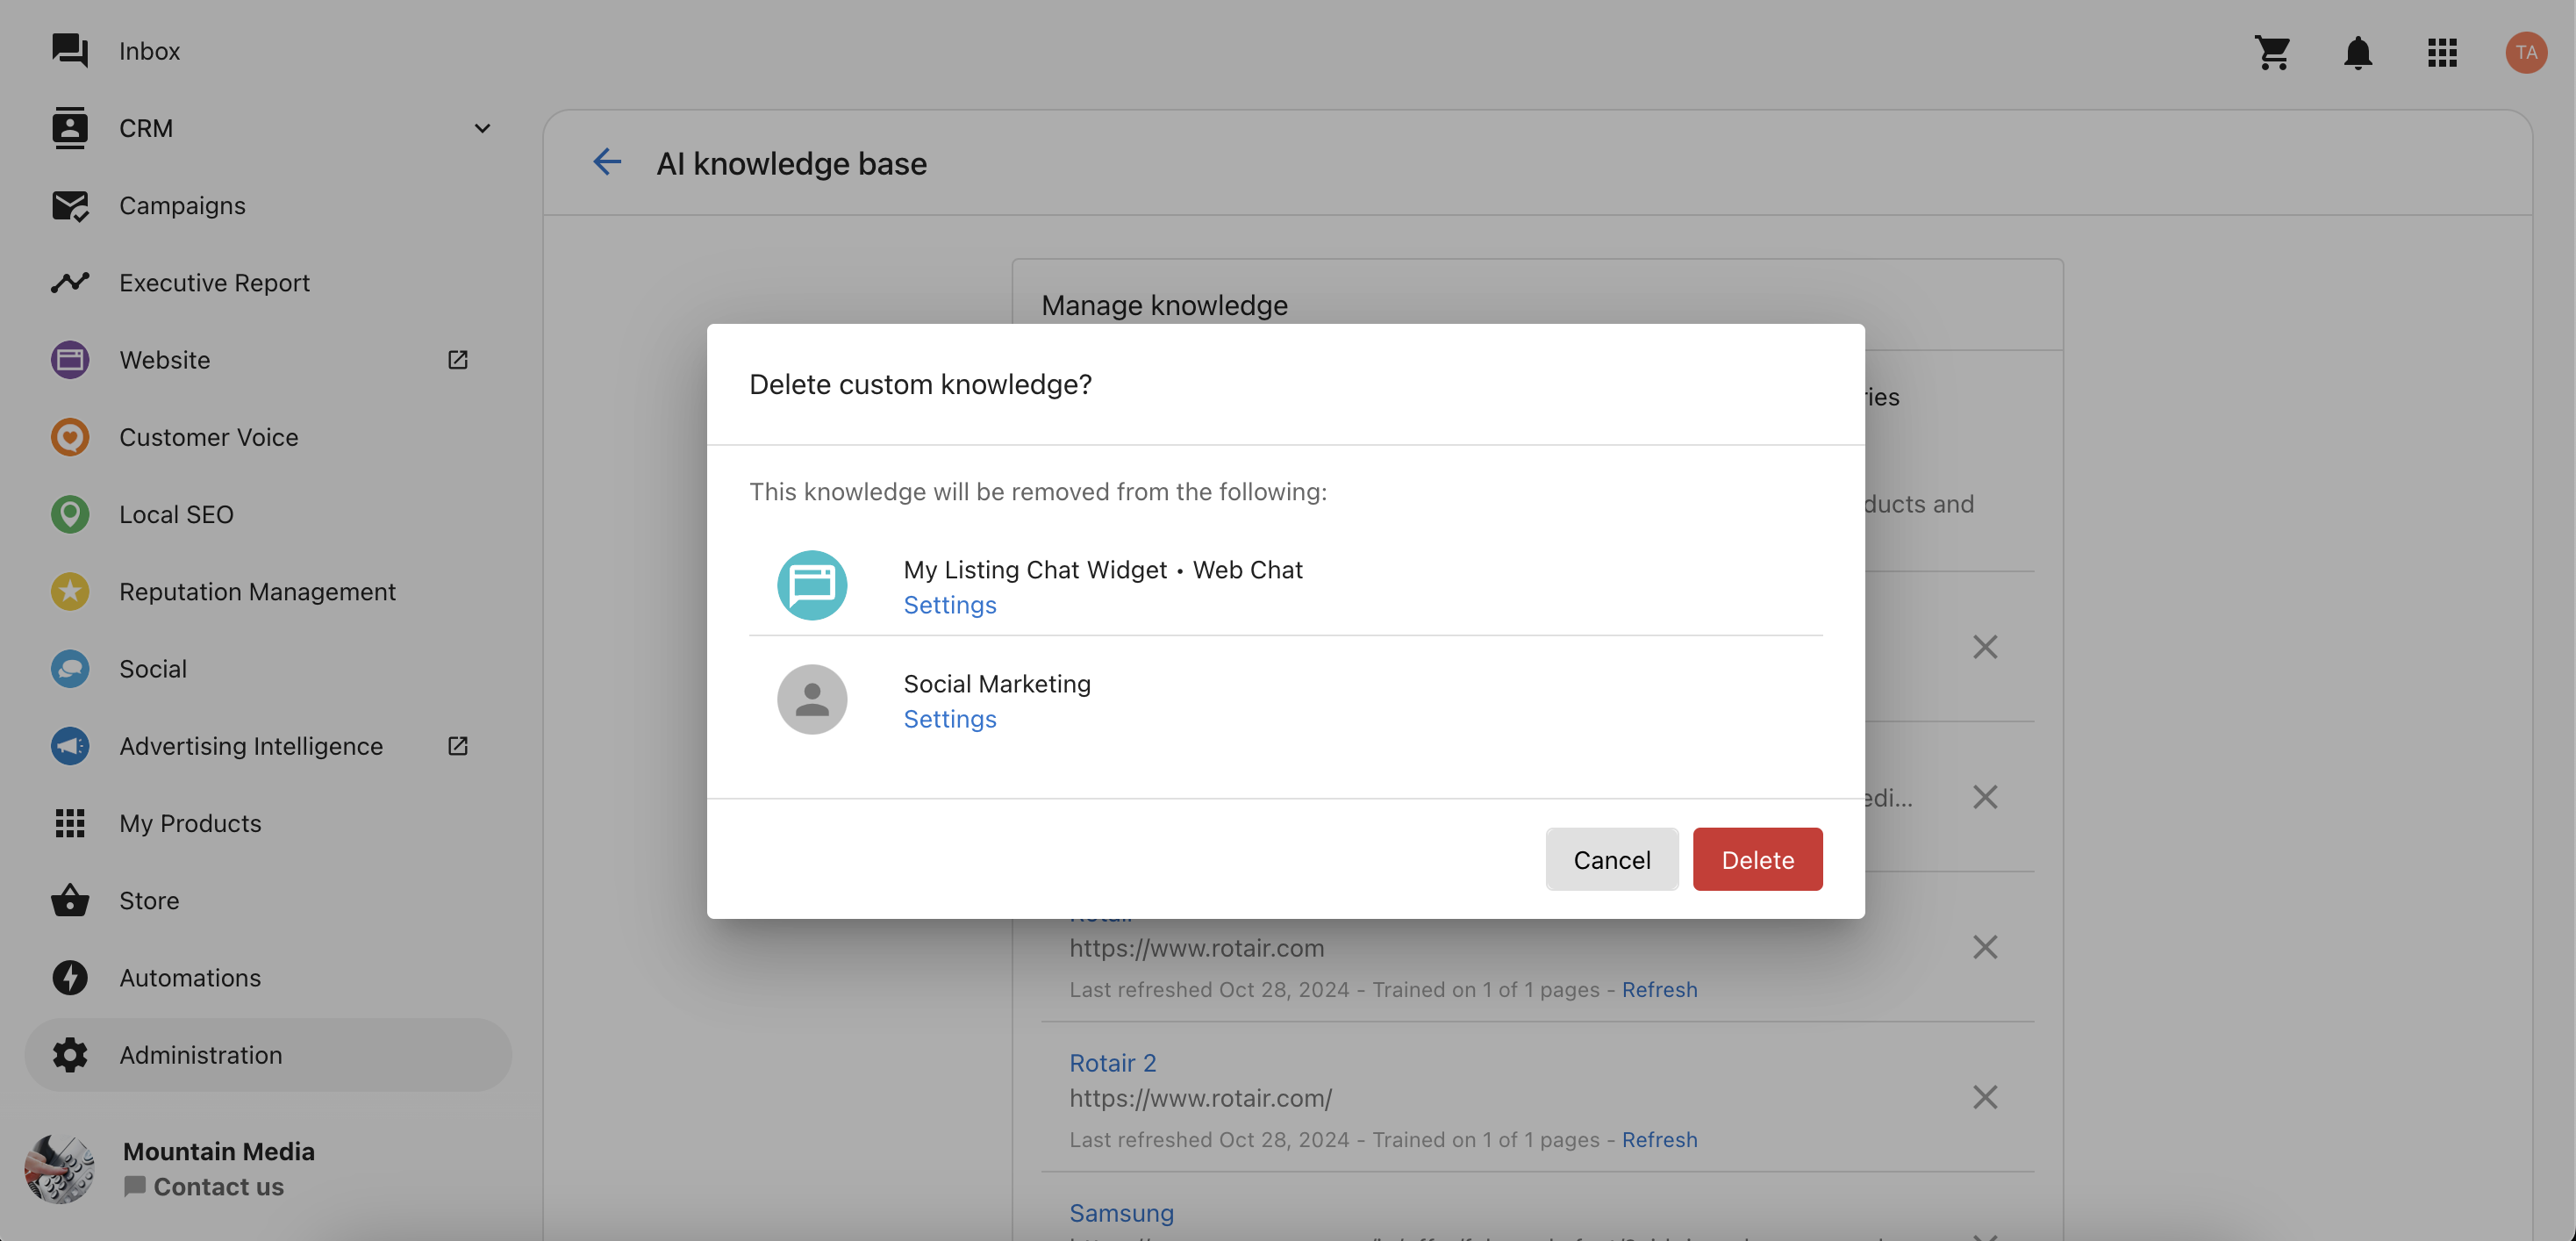Click the CRM contacts icon
Screen dimensions: 2576x1241
pos(70,128)
